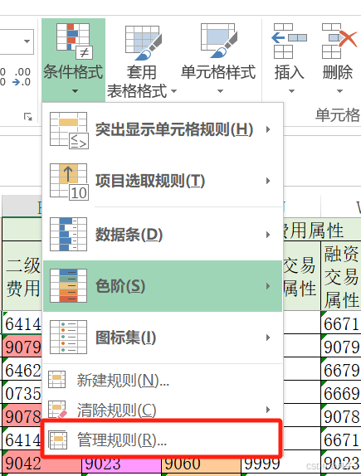The width and height of the screenshot is (361, 476).
Task: Select the orange cell 9060
Action: tap(201, 464)
